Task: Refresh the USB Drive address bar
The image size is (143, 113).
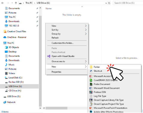Action: [109, 3]
